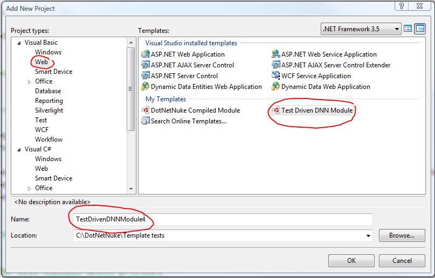Close the Add New Project dialog
This screenshot has width=435, height=278.
(x=419, y=6)
